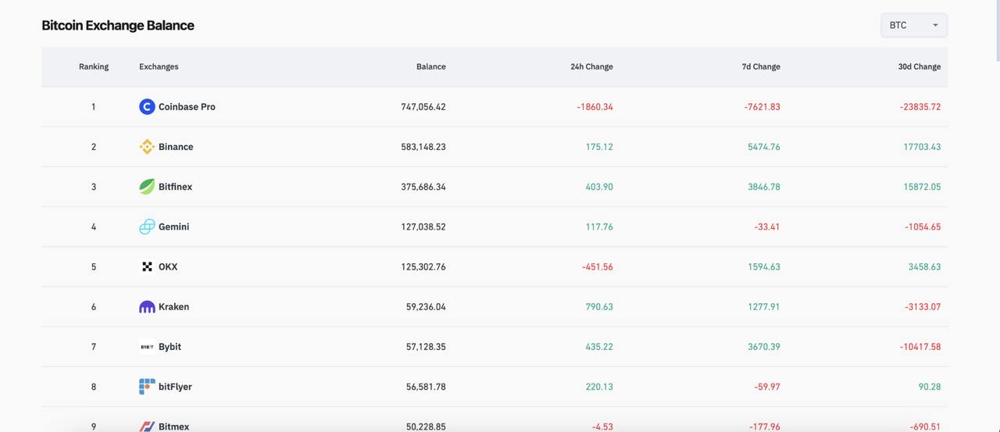Image resolution: width=1000 pixels, height=432 pixels.
Task: Select the Bybit 30d change -10417.58
Action: [920, 346]
